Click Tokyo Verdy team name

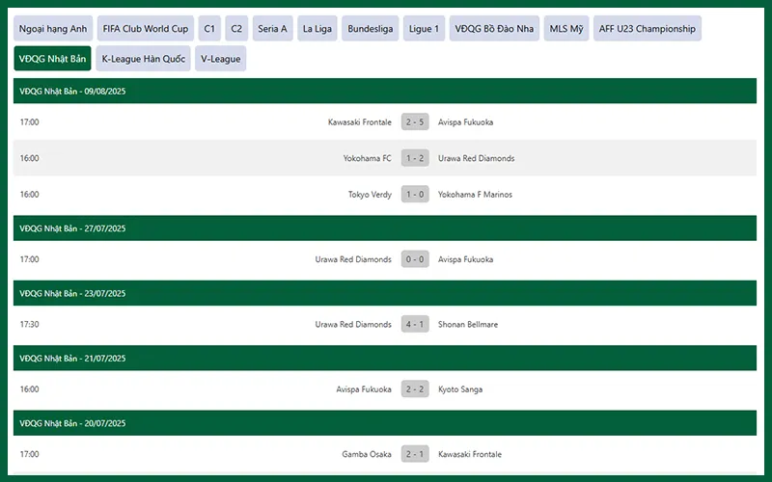tap(370, 195)
